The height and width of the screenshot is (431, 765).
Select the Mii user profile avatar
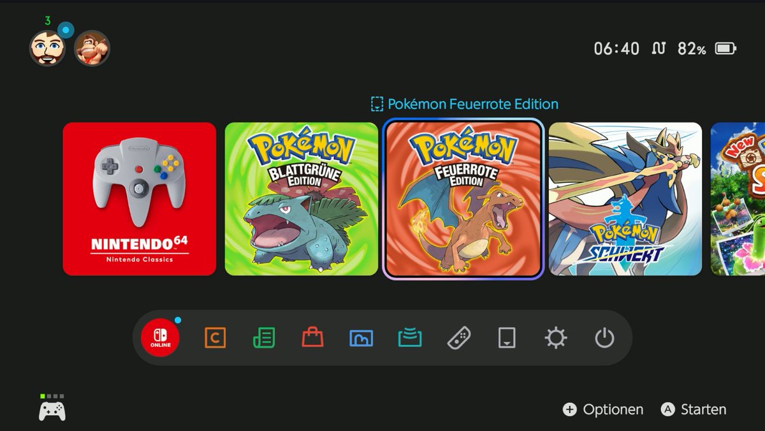pyautogui.click(x=47, y=48)
